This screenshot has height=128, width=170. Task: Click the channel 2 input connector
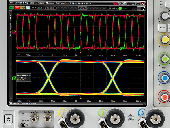(x=115, y=119)
